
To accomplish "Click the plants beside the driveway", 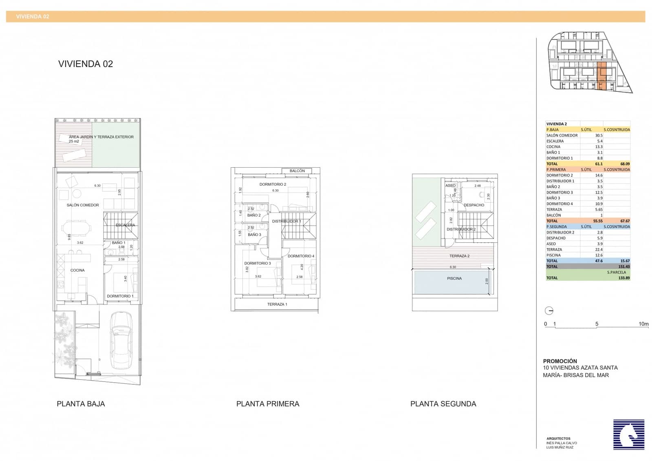I will point(64,338).
